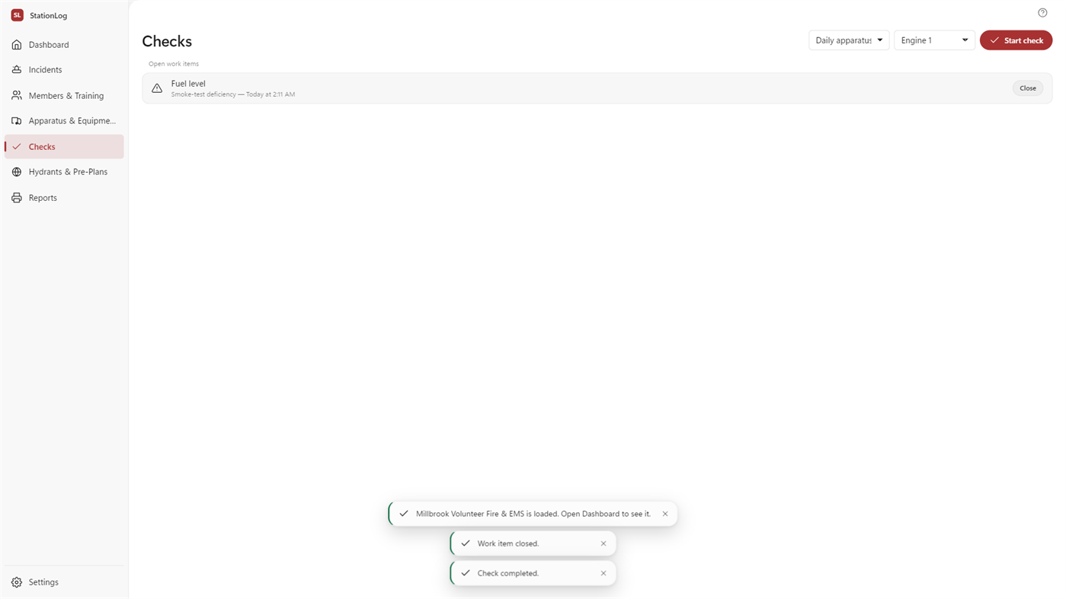Screen dimensions: 1066x599
Task: Click the Smoke-test deficiency timestamp text
Action: point(233,94)
